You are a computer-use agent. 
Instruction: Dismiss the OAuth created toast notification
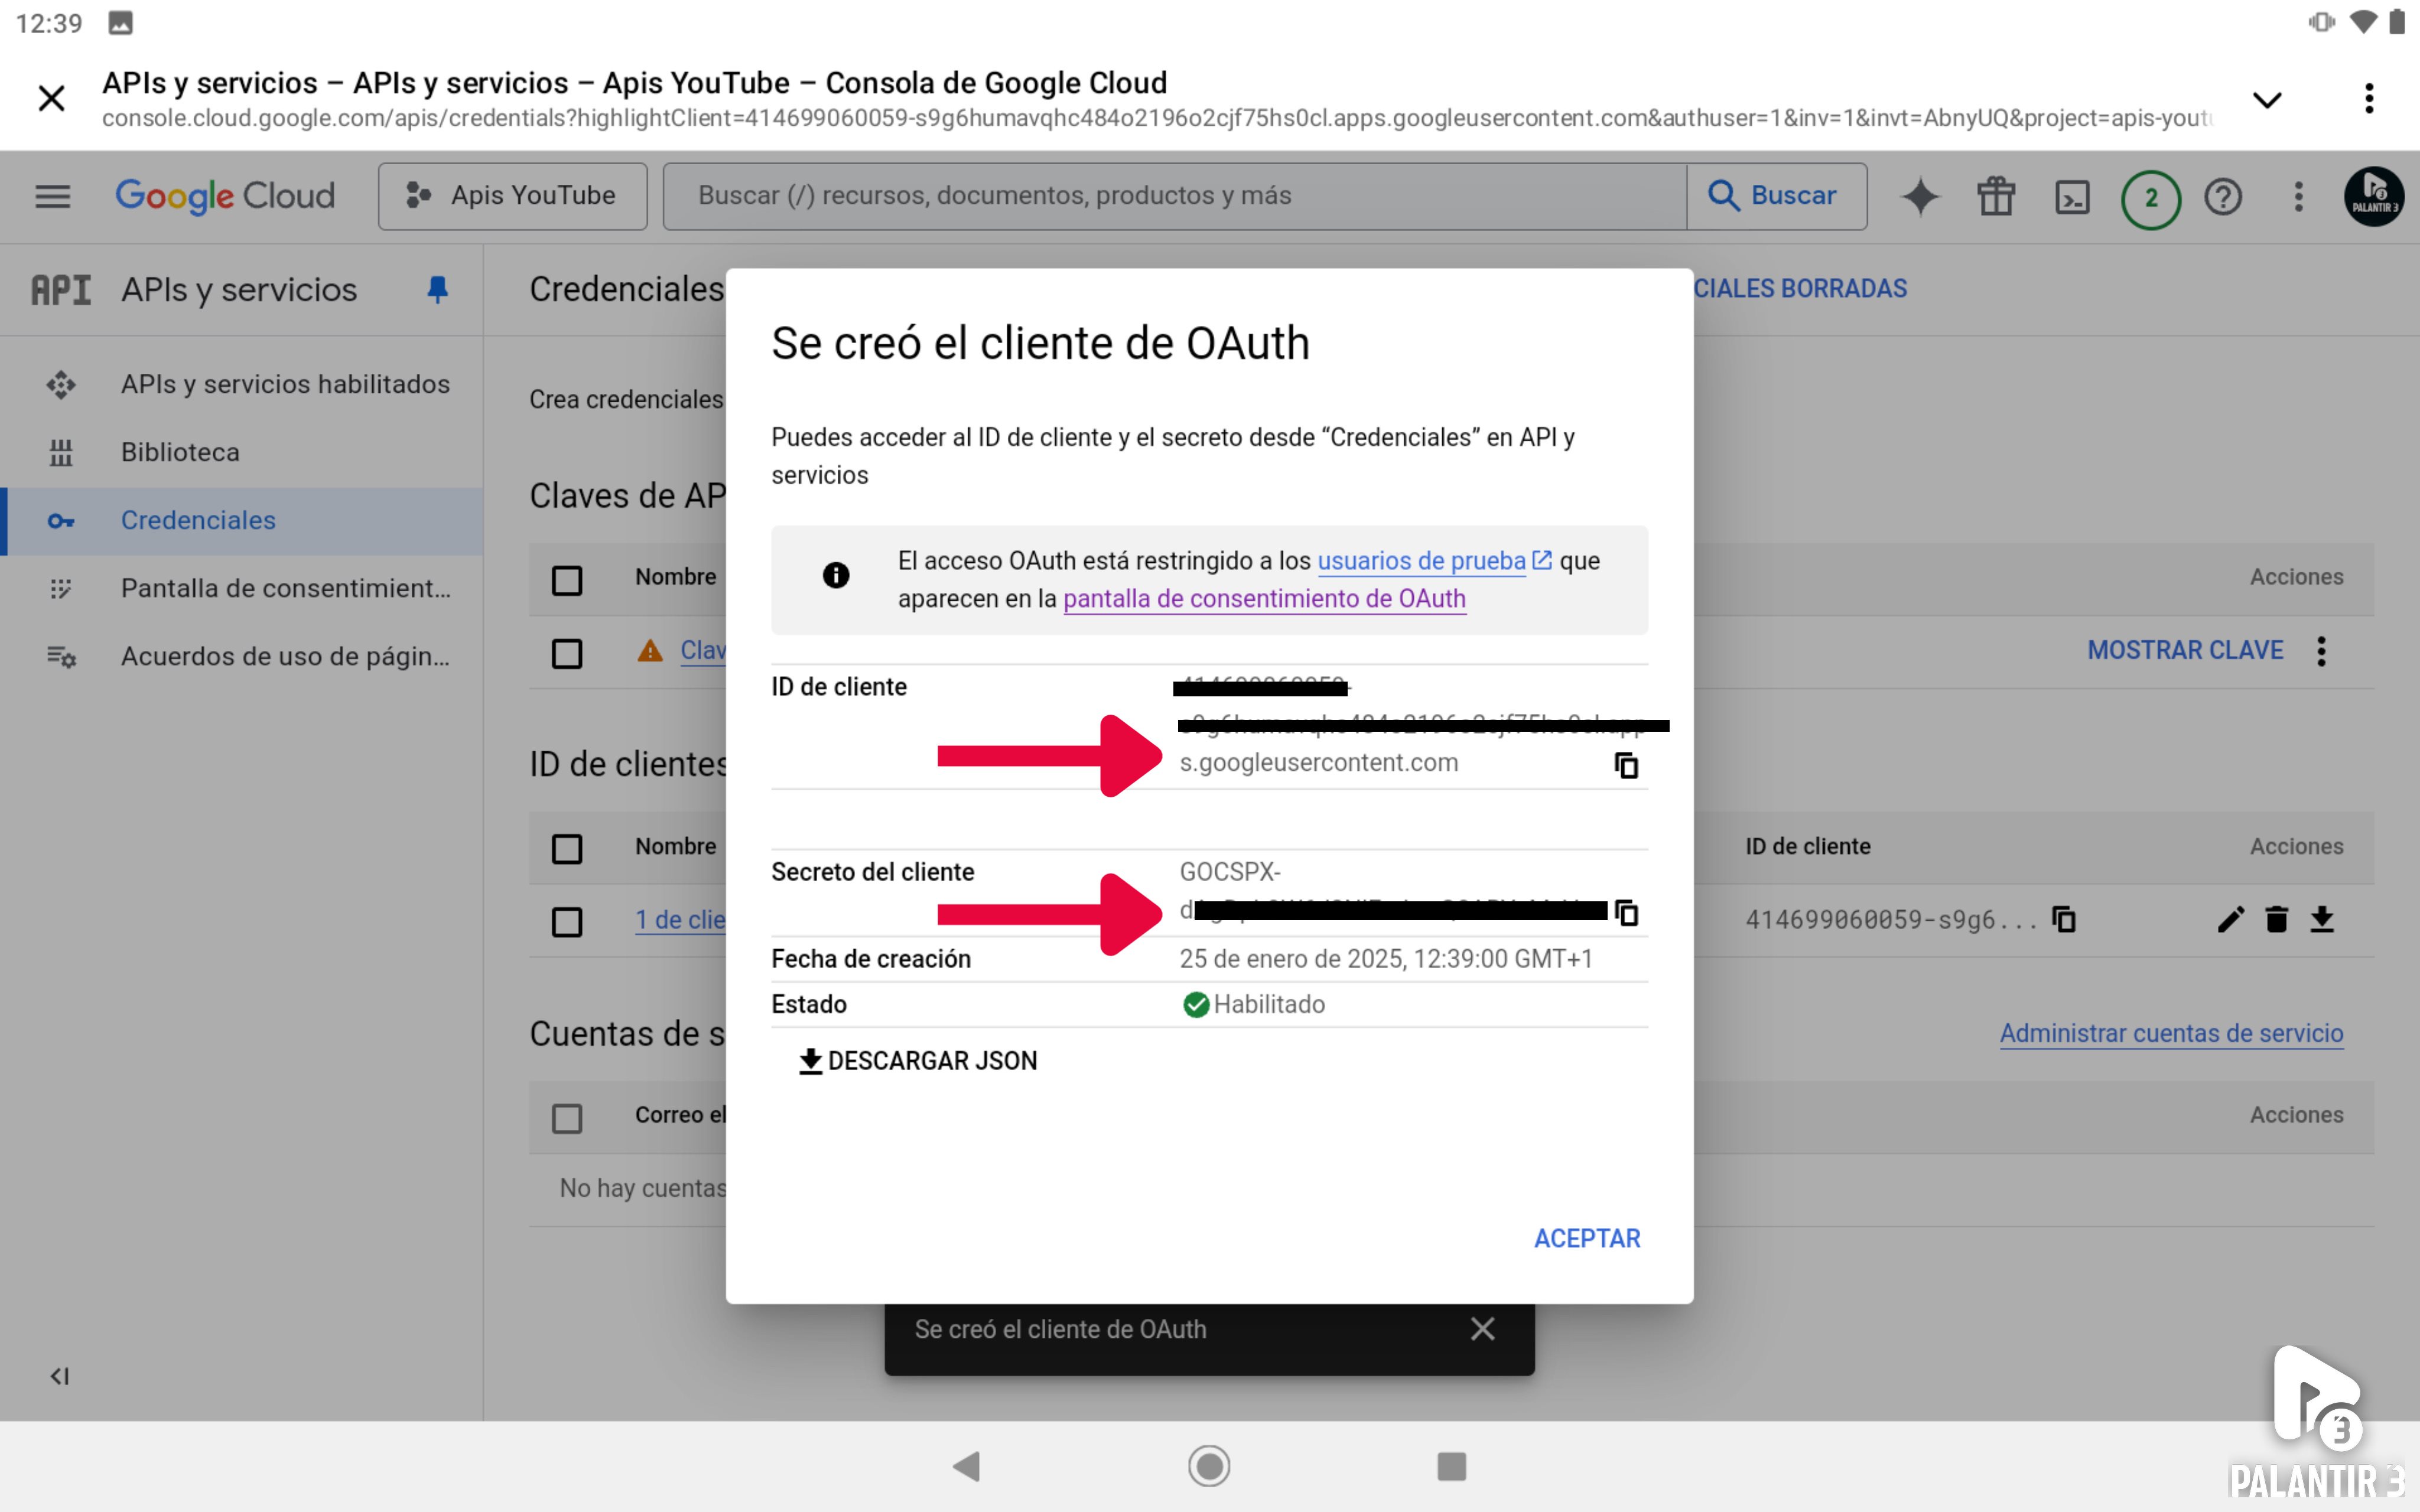[1482, 1329]
